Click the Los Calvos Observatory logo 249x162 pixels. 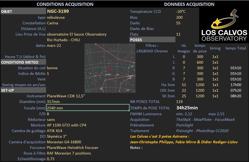point(224,25)
